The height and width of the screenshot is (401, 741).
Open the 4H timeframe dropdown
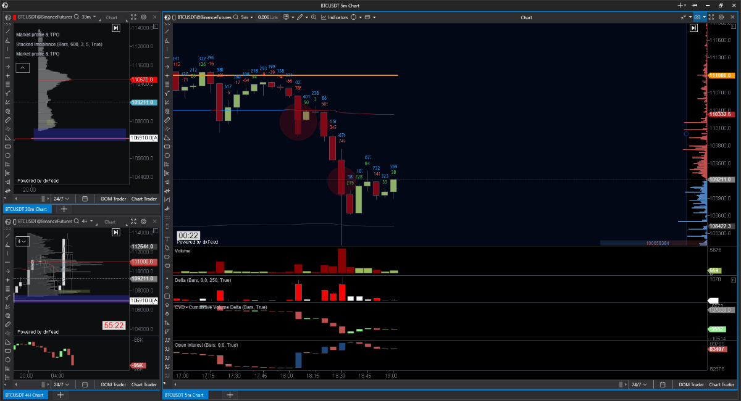(x=86, y=221)
